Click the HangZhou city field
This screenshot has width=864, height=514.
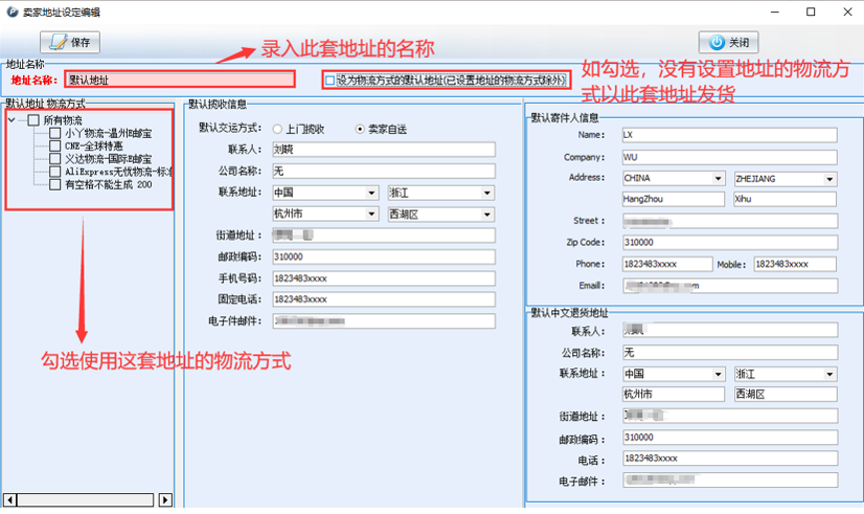tap(673, 200)
